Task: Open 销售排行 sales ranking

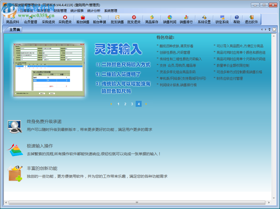Action: click(x=186, y=19)
